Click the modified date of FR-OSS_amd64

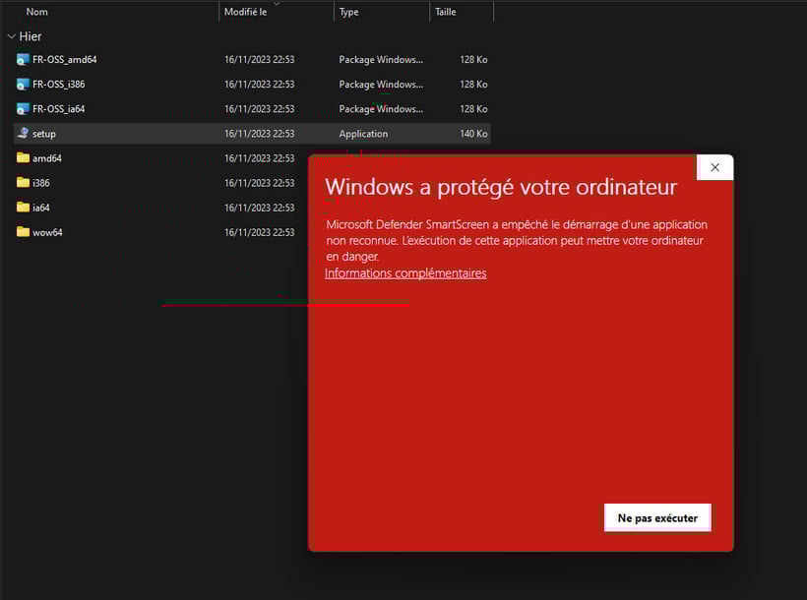coord(260,60)
